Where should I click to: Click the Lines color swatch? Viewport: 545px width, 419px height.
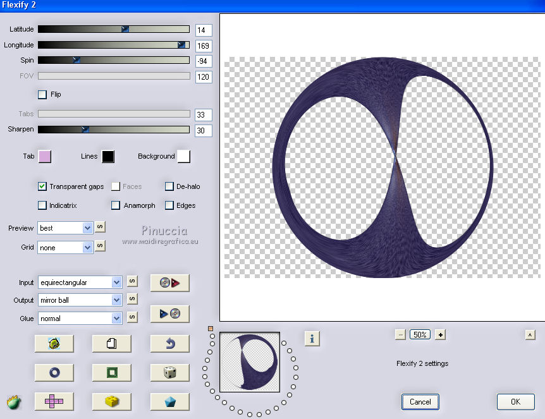(108, 157)
